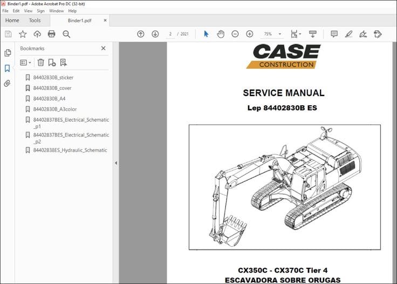Go to previous page arrow
The image size is (397, 284).
[x=141, y=34]
